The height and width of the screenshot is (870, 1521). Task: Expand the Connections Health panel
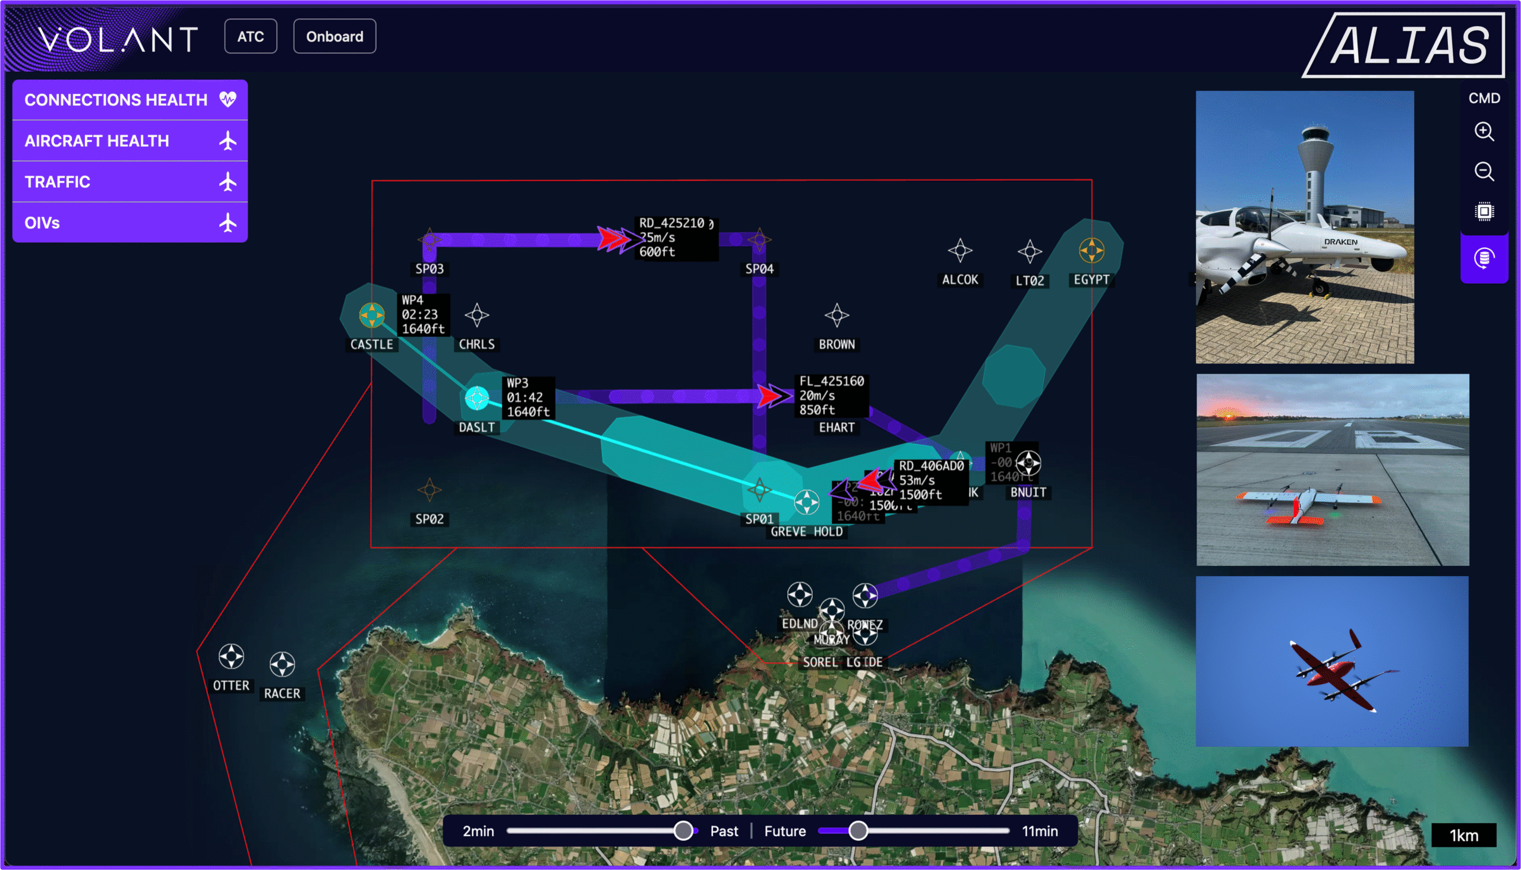point(130,100)
